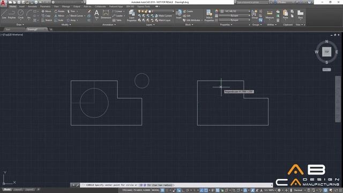Open the Home ribbon tab

point(13,6)
